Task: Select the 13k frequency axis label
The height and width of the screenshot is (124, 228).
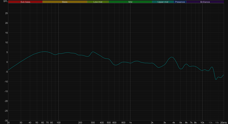Action: click(x=210, y=123)
